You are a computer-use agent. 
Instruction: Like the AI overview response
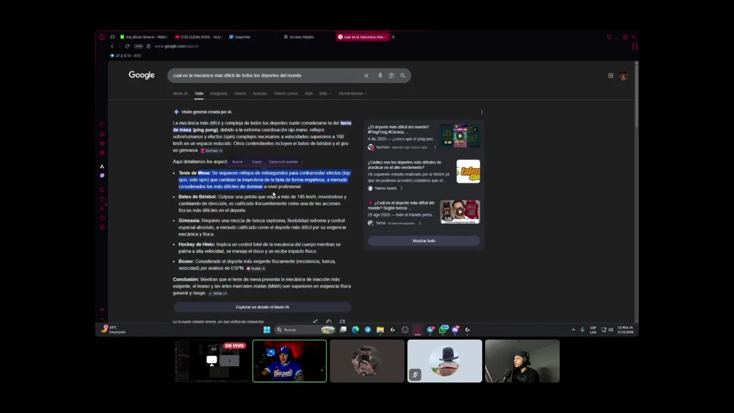pyautogui.click(x=329, y=322)
